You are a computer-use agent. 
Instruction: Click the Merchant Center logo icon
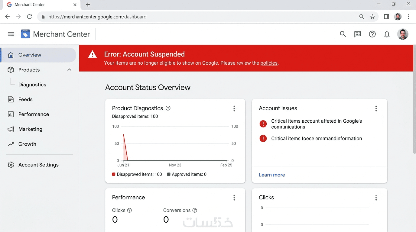click(25, 34)
